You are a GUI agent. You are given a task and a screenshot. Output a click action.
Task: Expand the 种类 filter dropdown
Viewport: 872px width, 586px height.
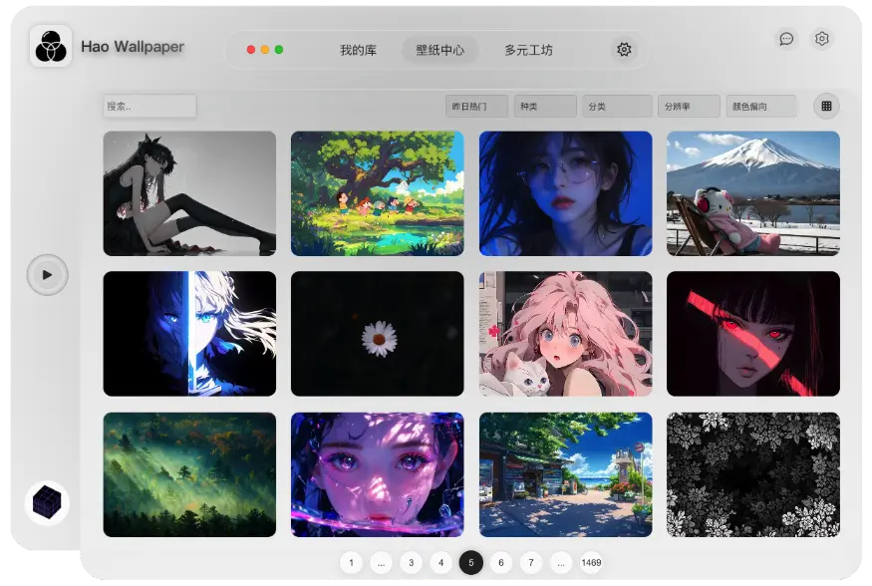(545, 106)
